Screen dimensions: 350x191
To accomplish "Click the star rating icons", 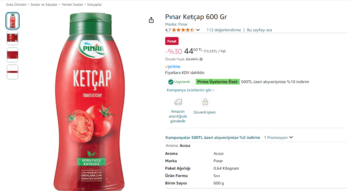I will pyautogui.click(x=183, y=30).
